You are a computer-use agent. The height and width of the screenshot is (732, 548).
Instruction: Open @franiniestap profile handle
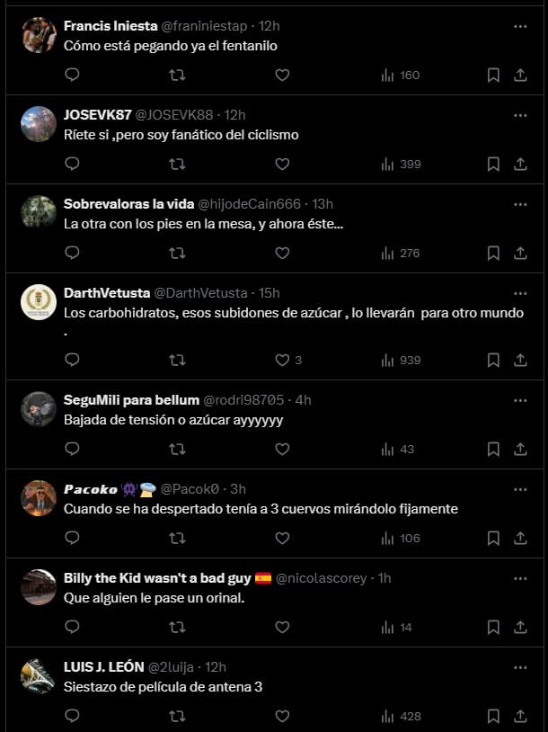click(204, 26)
